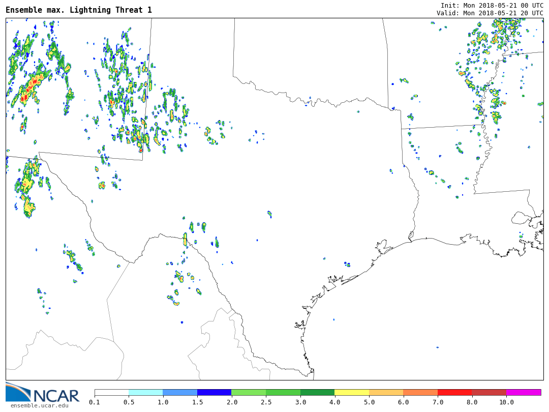Viewport: 549px width, 412px height.
Task: Pick the light cyan 0.5–1.0 swatch
Action: (145, 393)
